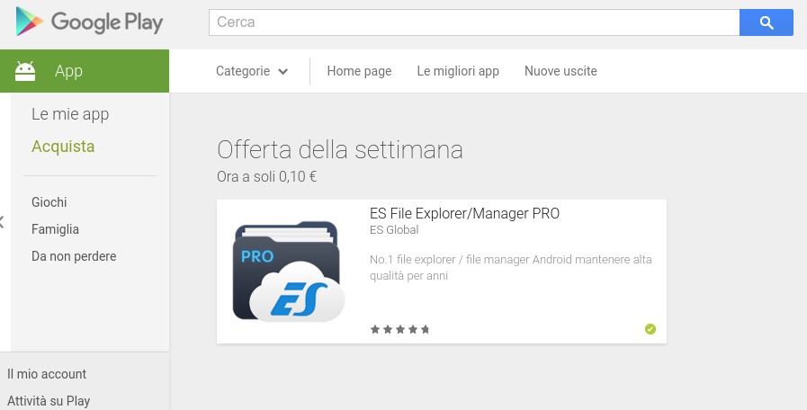
Task: Click Da non perdere link
Action: pyautogui.click(x=74, y=256)
